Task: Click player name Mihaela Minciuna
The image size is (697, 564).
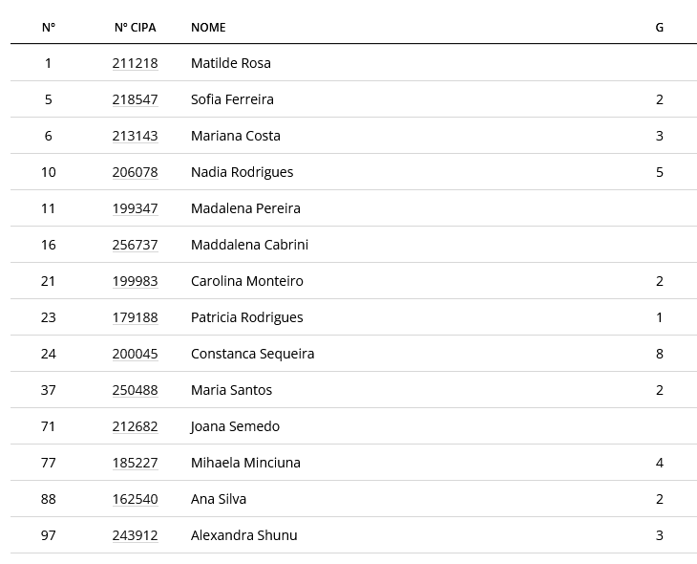Action: 245,463
